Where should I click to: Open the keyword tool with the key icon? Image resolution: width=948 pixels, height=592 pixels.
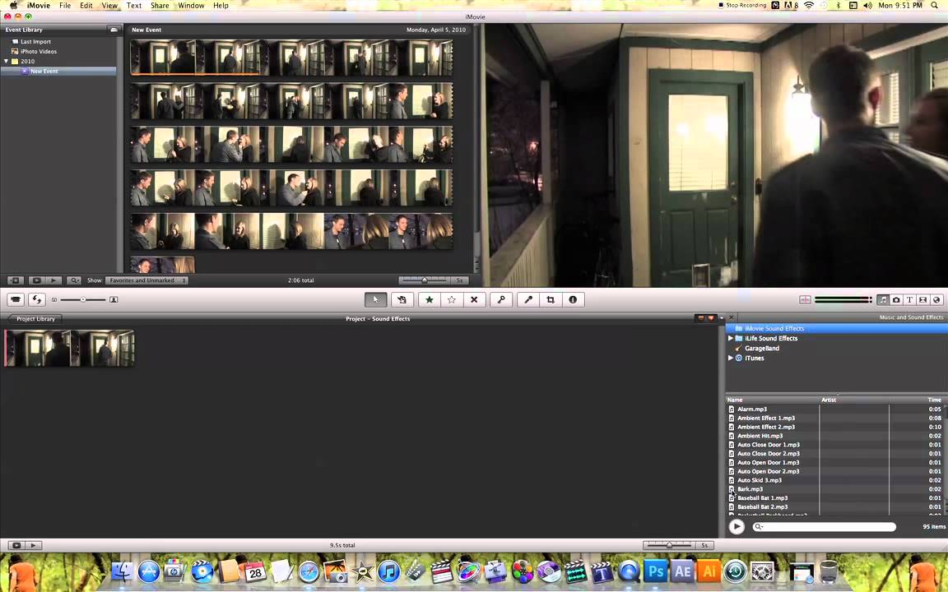tap(501, 299)
